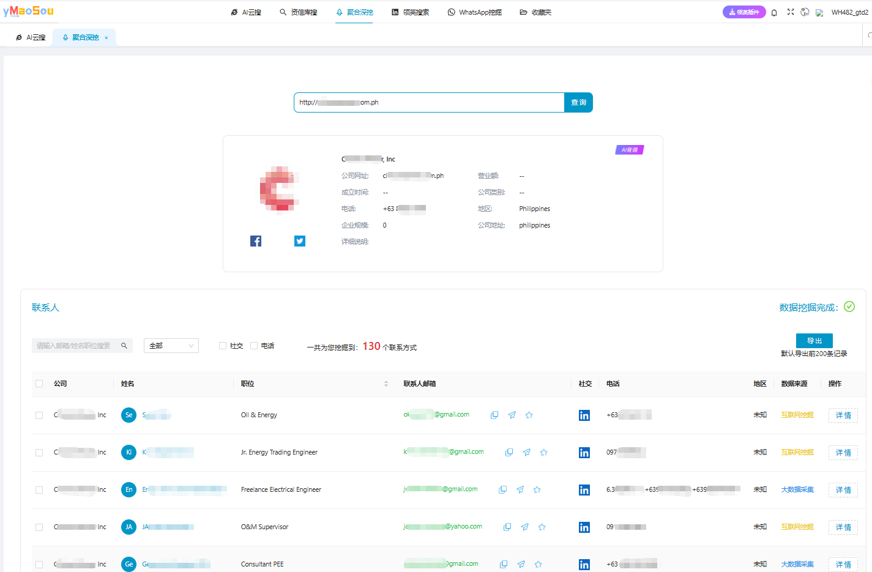The image size is (872, 572).
Task: Open the WH482_gtd2 account menu
Action: click(849, 12)
